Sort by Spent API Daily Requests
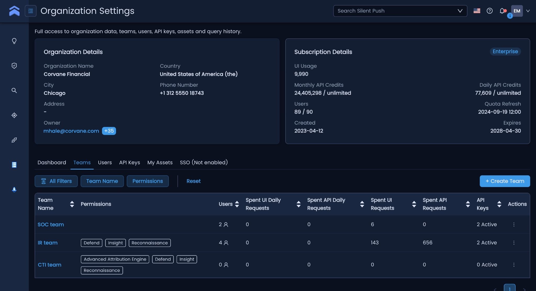Viewport: 536px width, 291px height. [362, 204]
